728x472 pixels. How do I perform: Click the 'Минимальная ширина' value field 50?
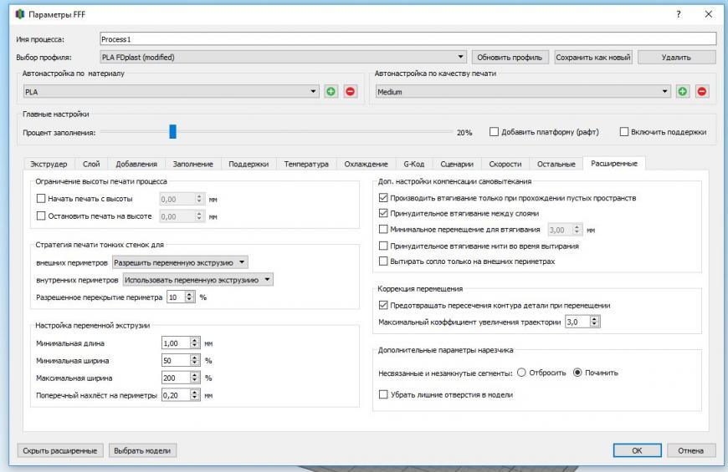[x=176, y=360]
